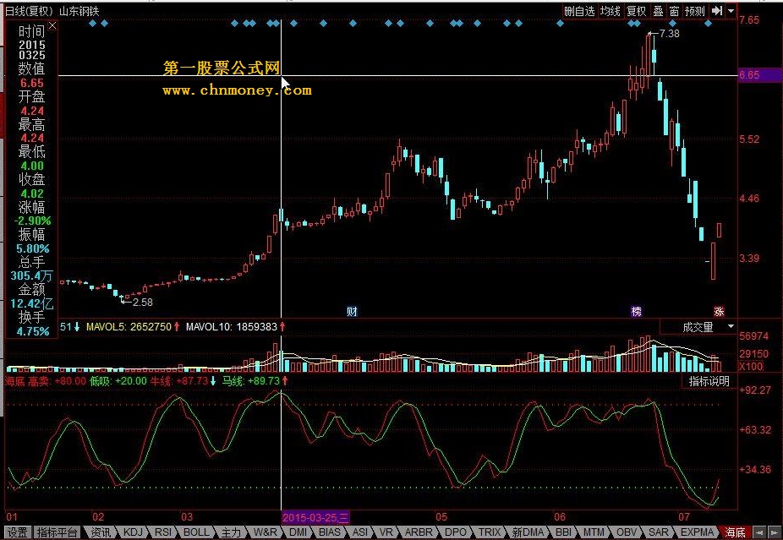Click the 振幅 value 5.80% in the info panel
The height and width of the screenshot is (540, 783).
point(33,248)
